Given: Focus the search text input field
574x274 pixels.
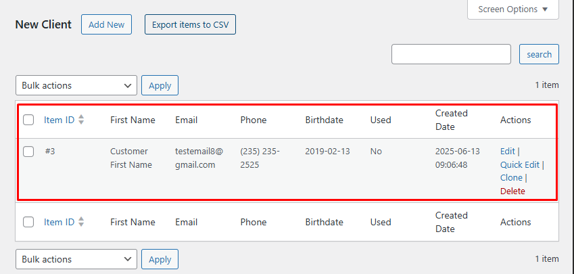Looking at the screenshot, I should [x=451, y=54].
